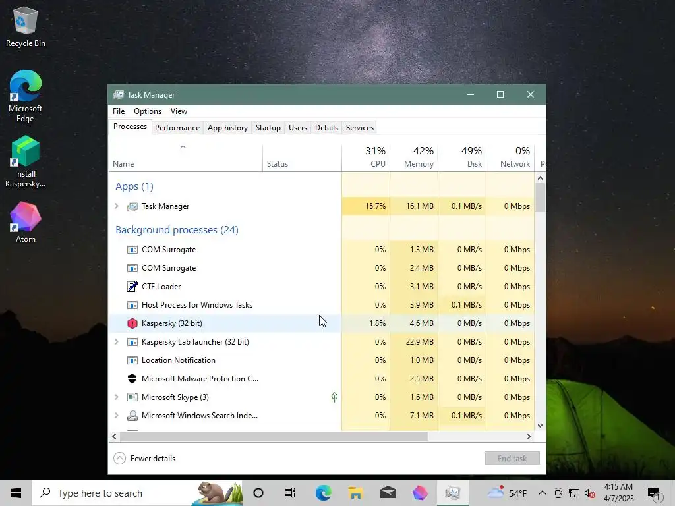Switch to the Performance tab

[x=177, y=128]
